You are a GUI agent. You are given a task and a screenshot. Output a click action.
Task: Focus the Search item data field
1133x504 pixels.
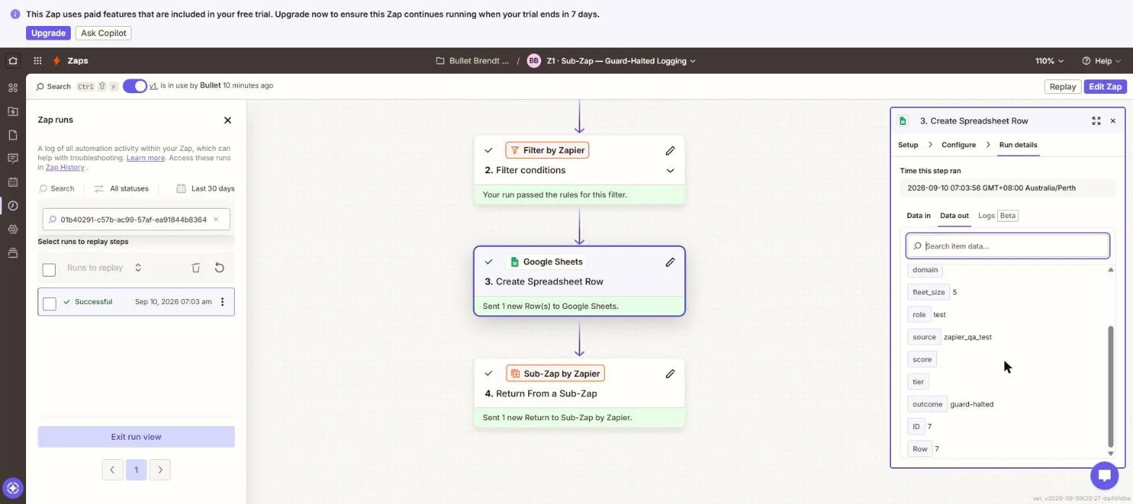[1007, 246]
